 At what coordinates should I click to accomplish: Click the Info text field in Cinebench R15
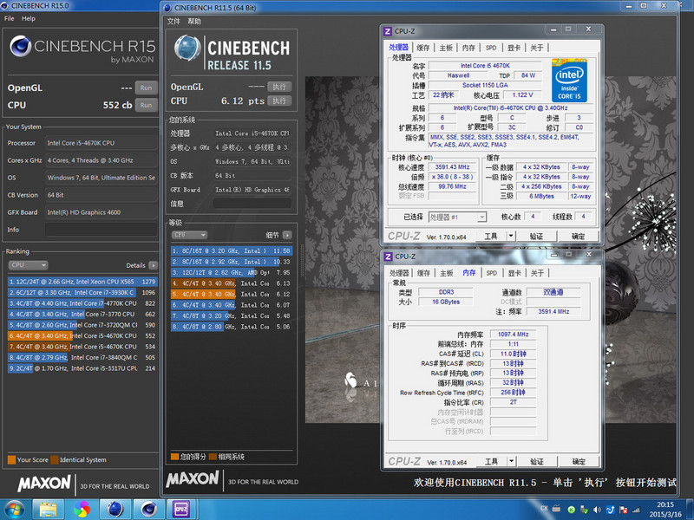(x=100, y=230)
